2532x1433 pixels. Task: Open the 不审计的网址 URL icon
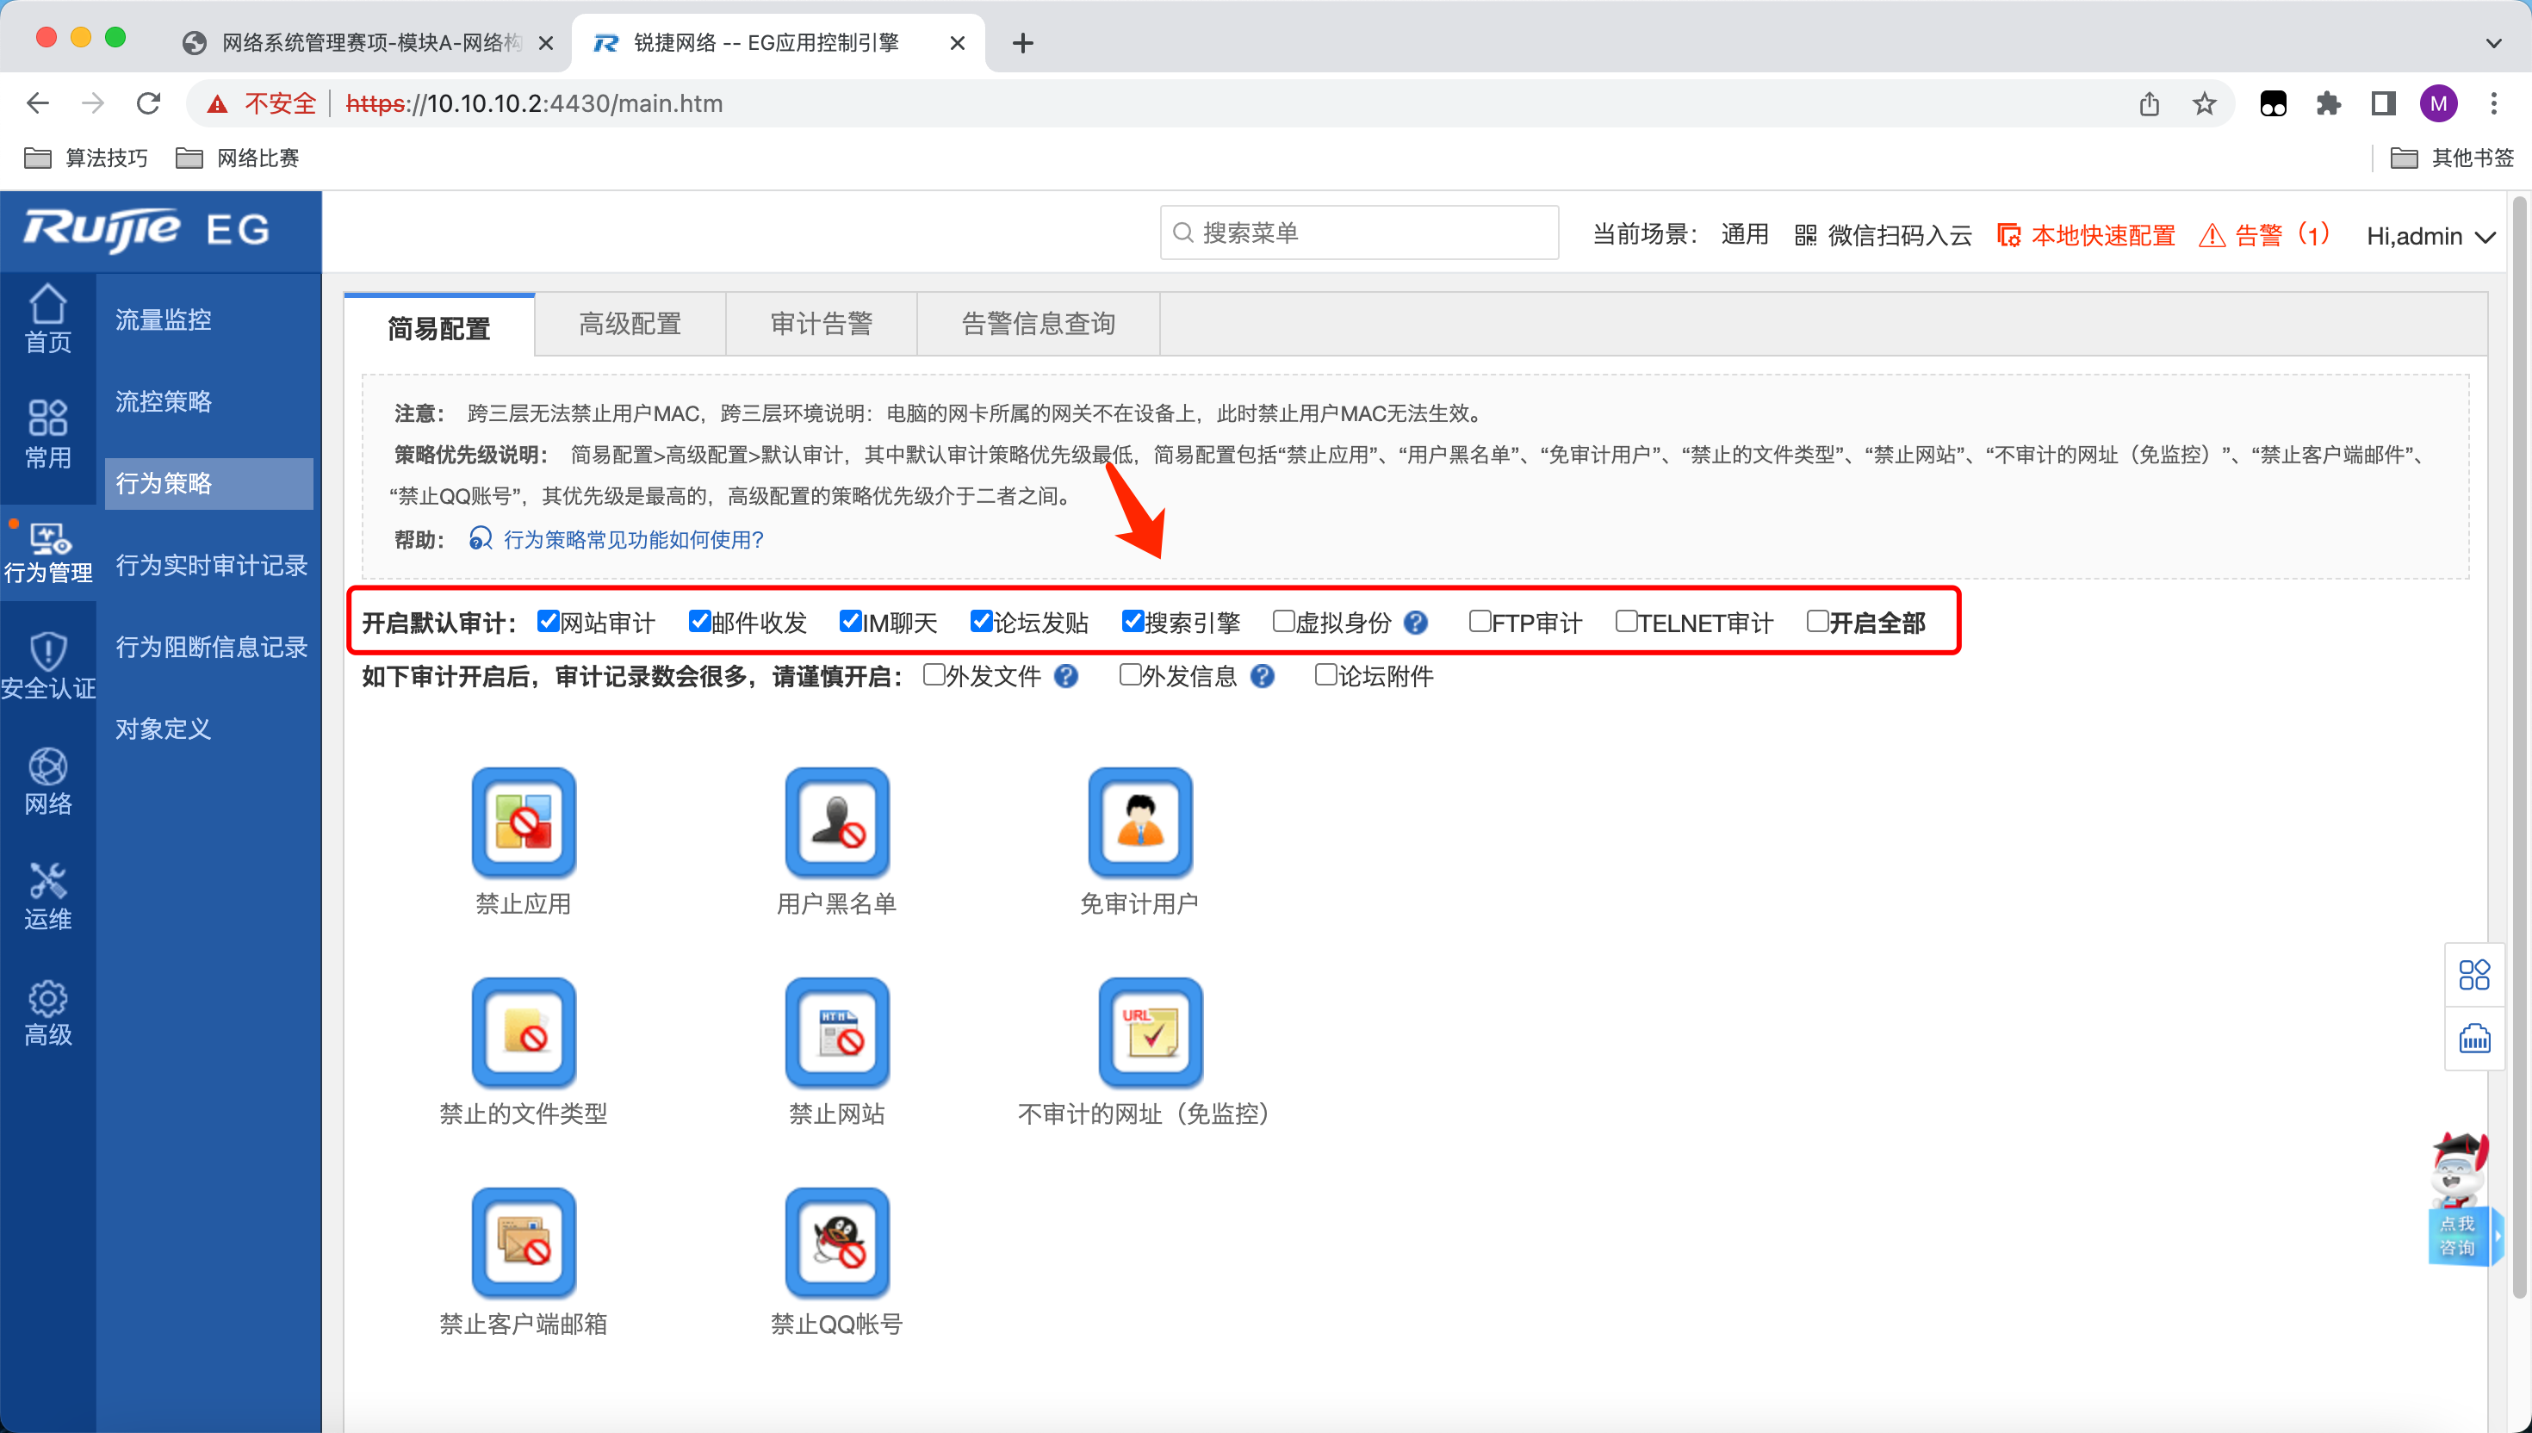pos(1150,1032)
